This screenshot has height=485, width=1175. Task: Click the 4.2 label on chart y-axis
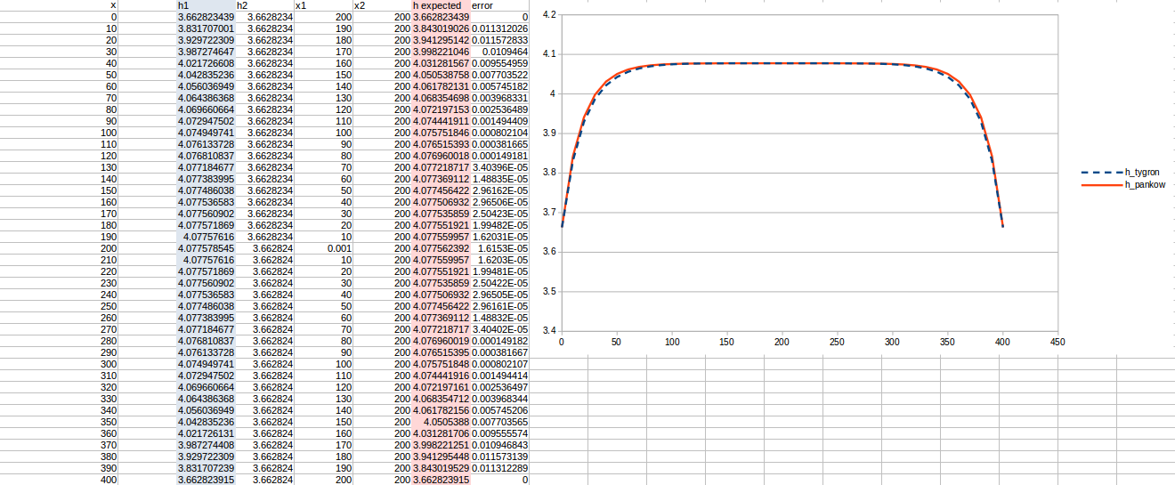pos(548,15)
